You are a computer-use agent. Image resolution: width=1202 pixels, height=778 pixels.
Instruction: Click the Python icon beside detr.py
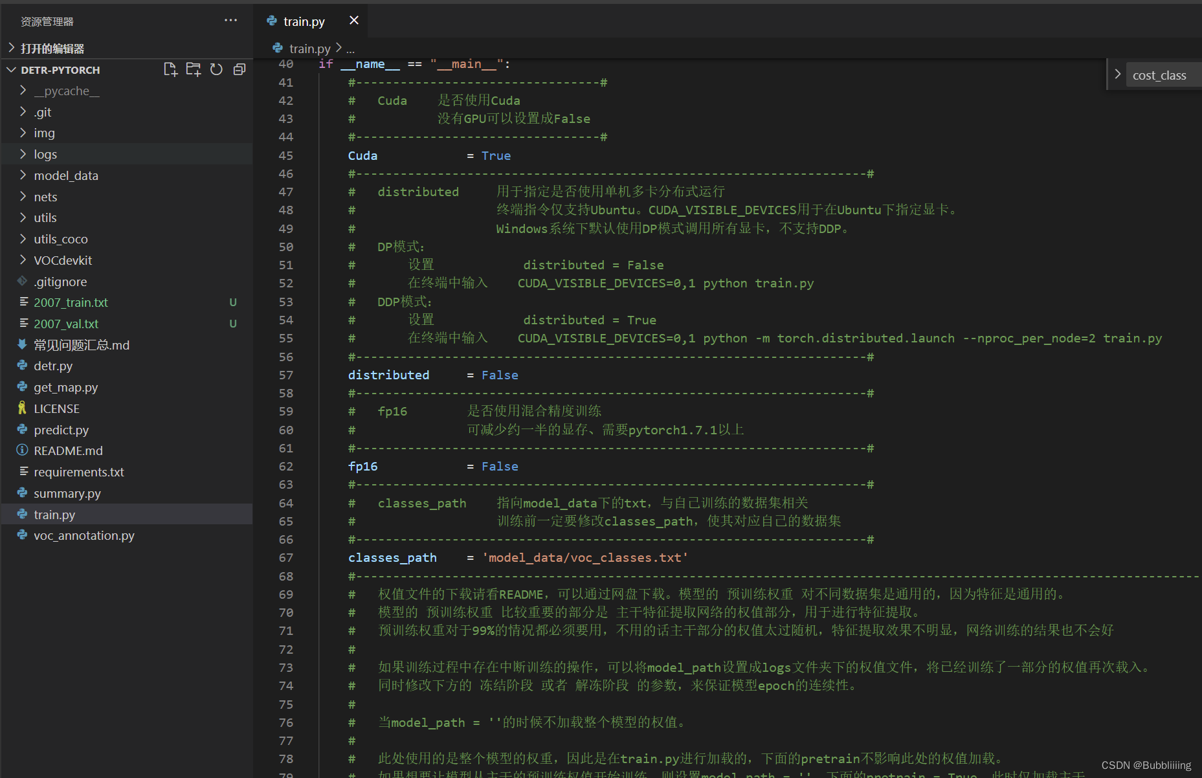coord(23,365)
